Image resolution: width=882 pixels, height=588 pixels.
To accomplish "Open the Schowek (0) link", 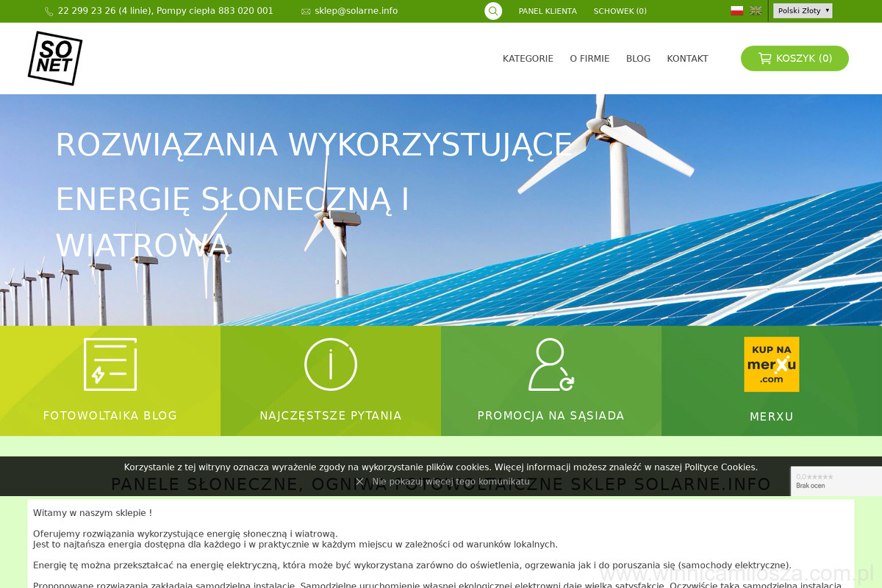I will pyautogui.click(x=620, y=11).
